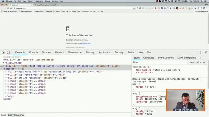Click the purple square extension icon

(x=162, y=8)
